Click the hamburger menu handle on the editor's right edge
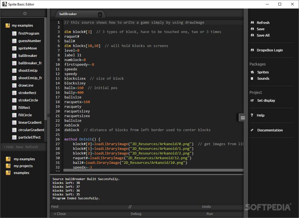 click(x=243, y=118)
